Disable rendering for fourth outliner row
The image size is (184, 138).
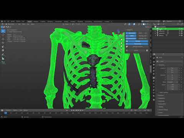182,35
